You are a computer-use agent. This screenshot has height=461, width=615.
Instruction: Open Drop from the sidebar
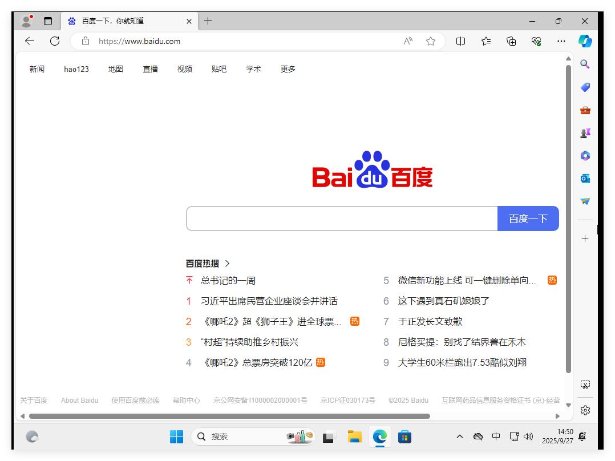coord(585,201)
